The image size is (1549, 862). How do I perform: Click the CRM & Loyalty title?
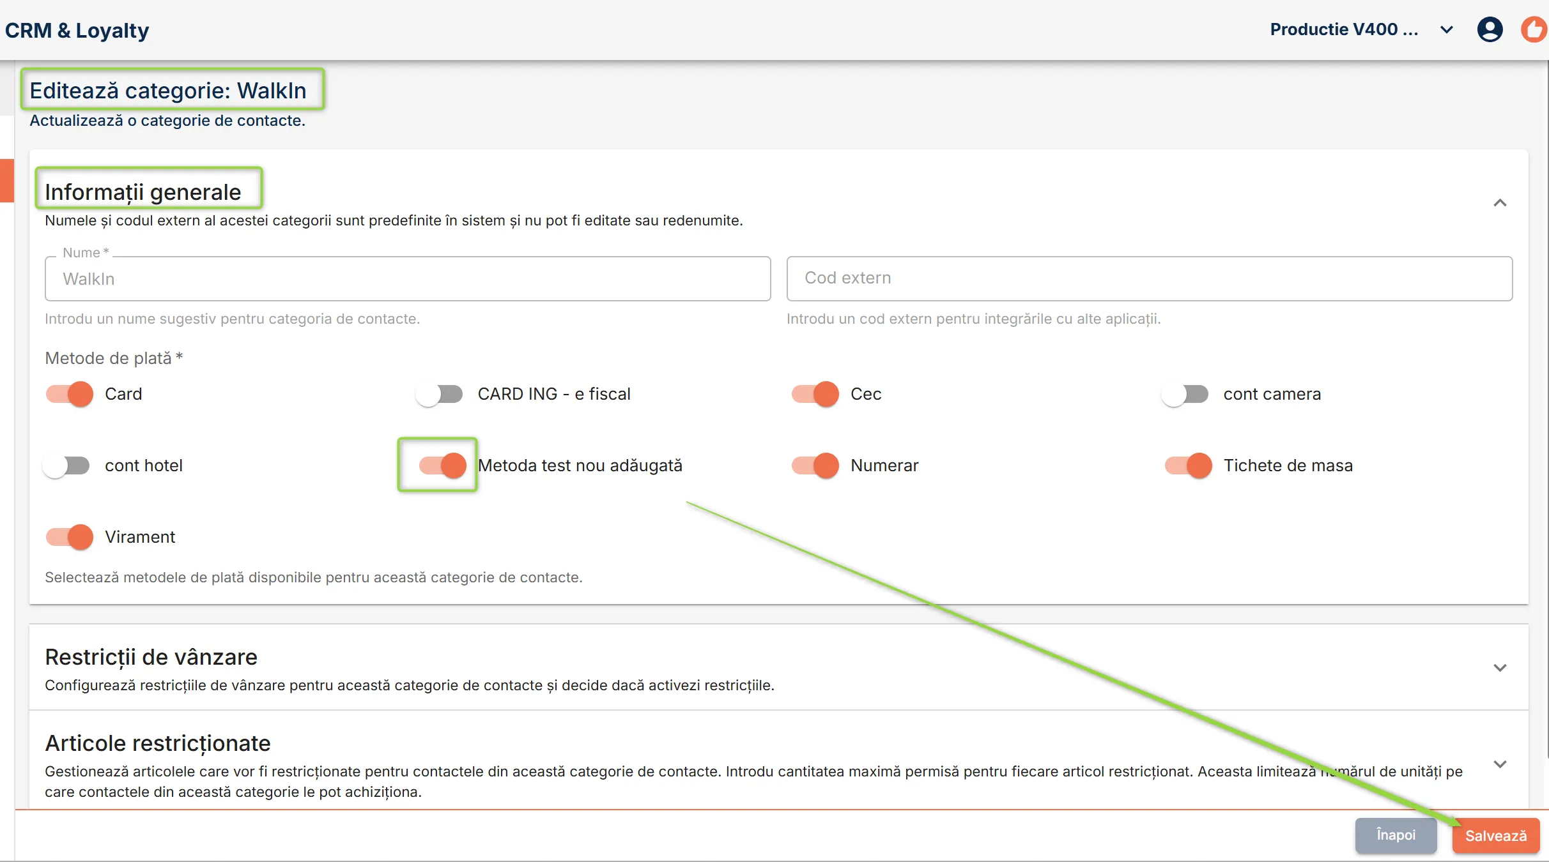77,30
